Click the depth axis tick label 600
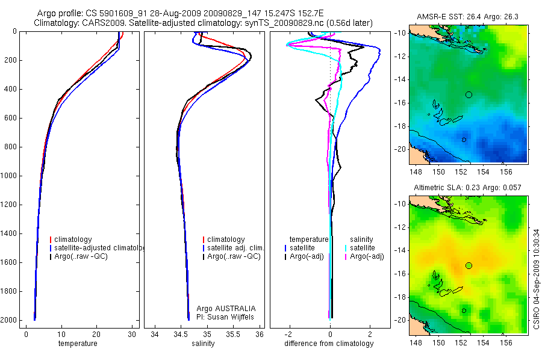The height and width of the screenshot is (349, 542). [x=11, y=118]
